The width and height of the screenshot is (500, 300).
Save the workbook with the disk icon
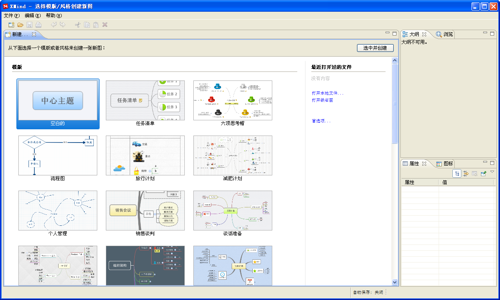[29, 25]
